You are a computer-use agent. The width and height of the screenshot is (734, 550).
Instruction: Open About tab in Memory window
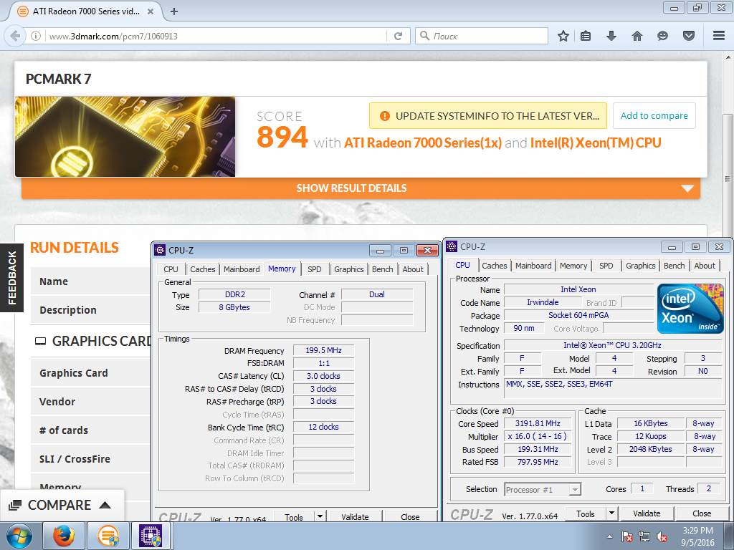tap(413, 269)
